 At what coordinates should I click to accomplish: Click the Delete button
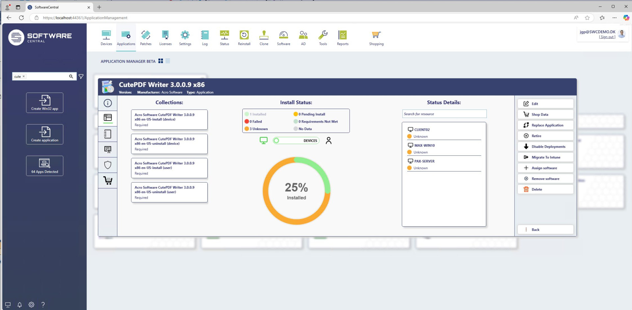pos(545,189)
